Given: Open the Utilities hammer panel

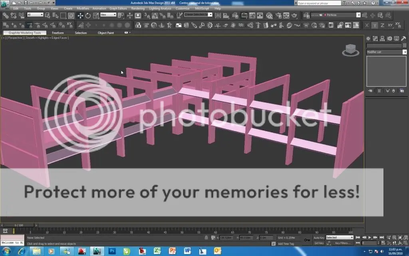Looking at the screenshot, I should pyautogui.click(x=403, y=38).
